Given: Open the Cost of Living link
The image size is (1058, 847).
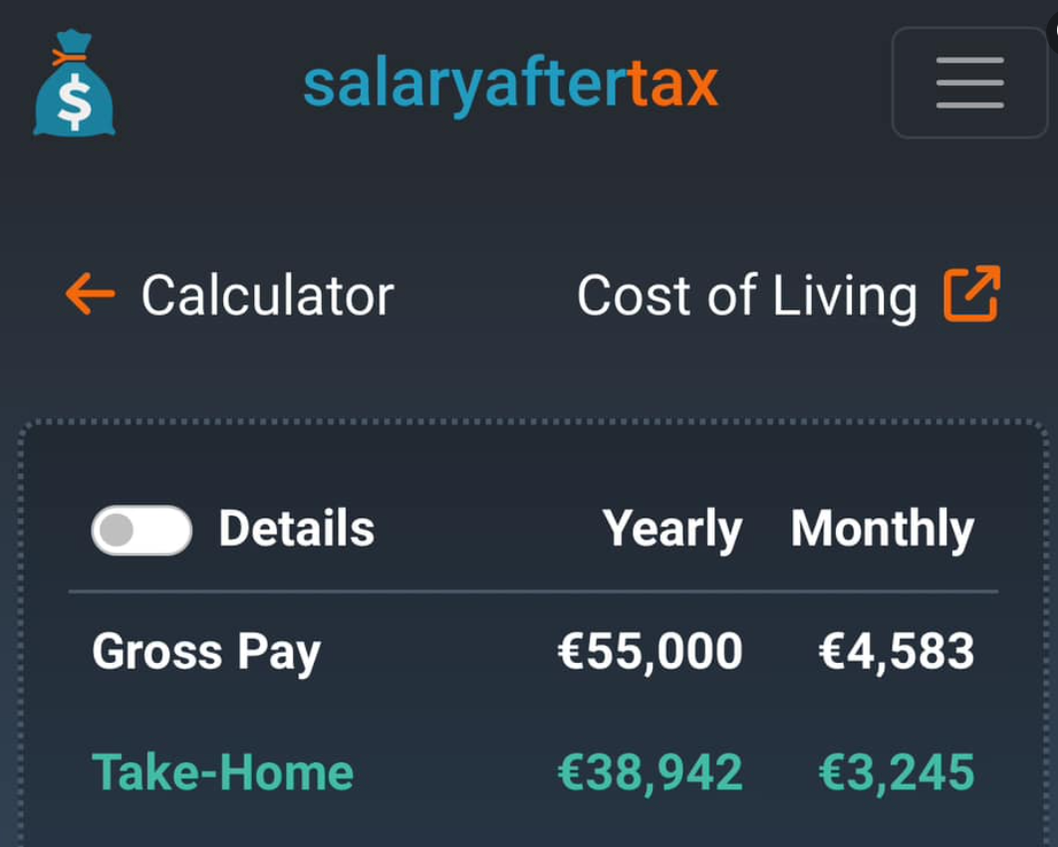Looking at the screenshot, I should [x=746, y=297].
